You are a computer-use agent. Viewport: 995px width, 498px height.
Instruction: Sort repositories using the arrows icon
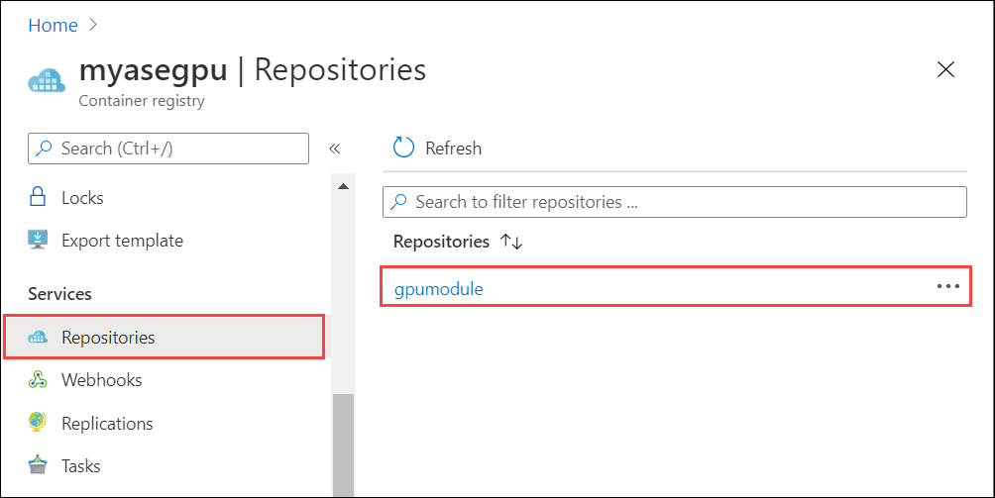pos(511,242)
